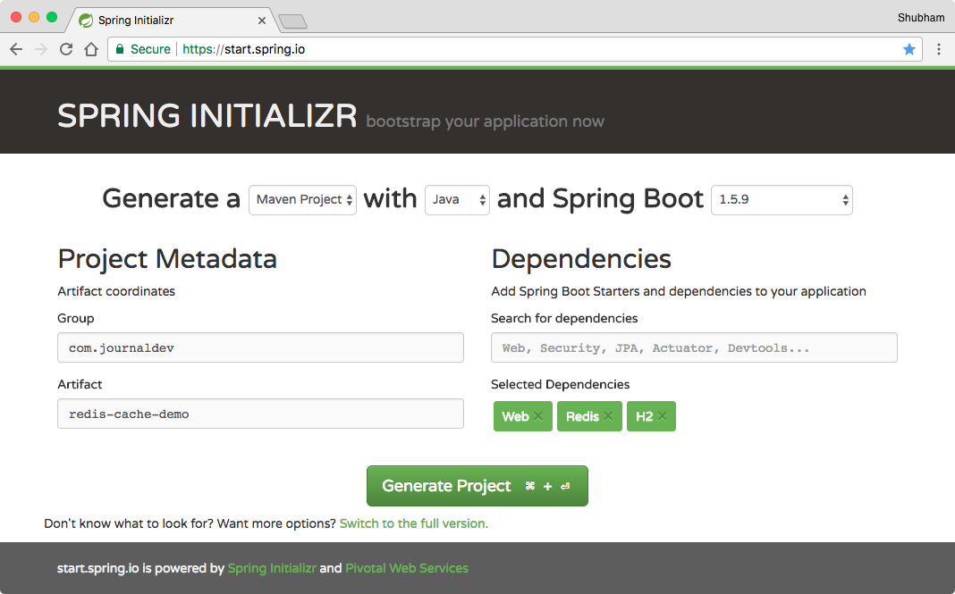Close the Spring Initializr browser tab

click(x=262, y=21)
